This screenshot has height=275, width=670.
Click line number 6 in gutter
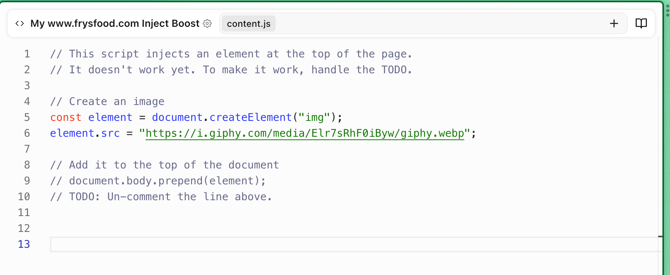point(27,133)
